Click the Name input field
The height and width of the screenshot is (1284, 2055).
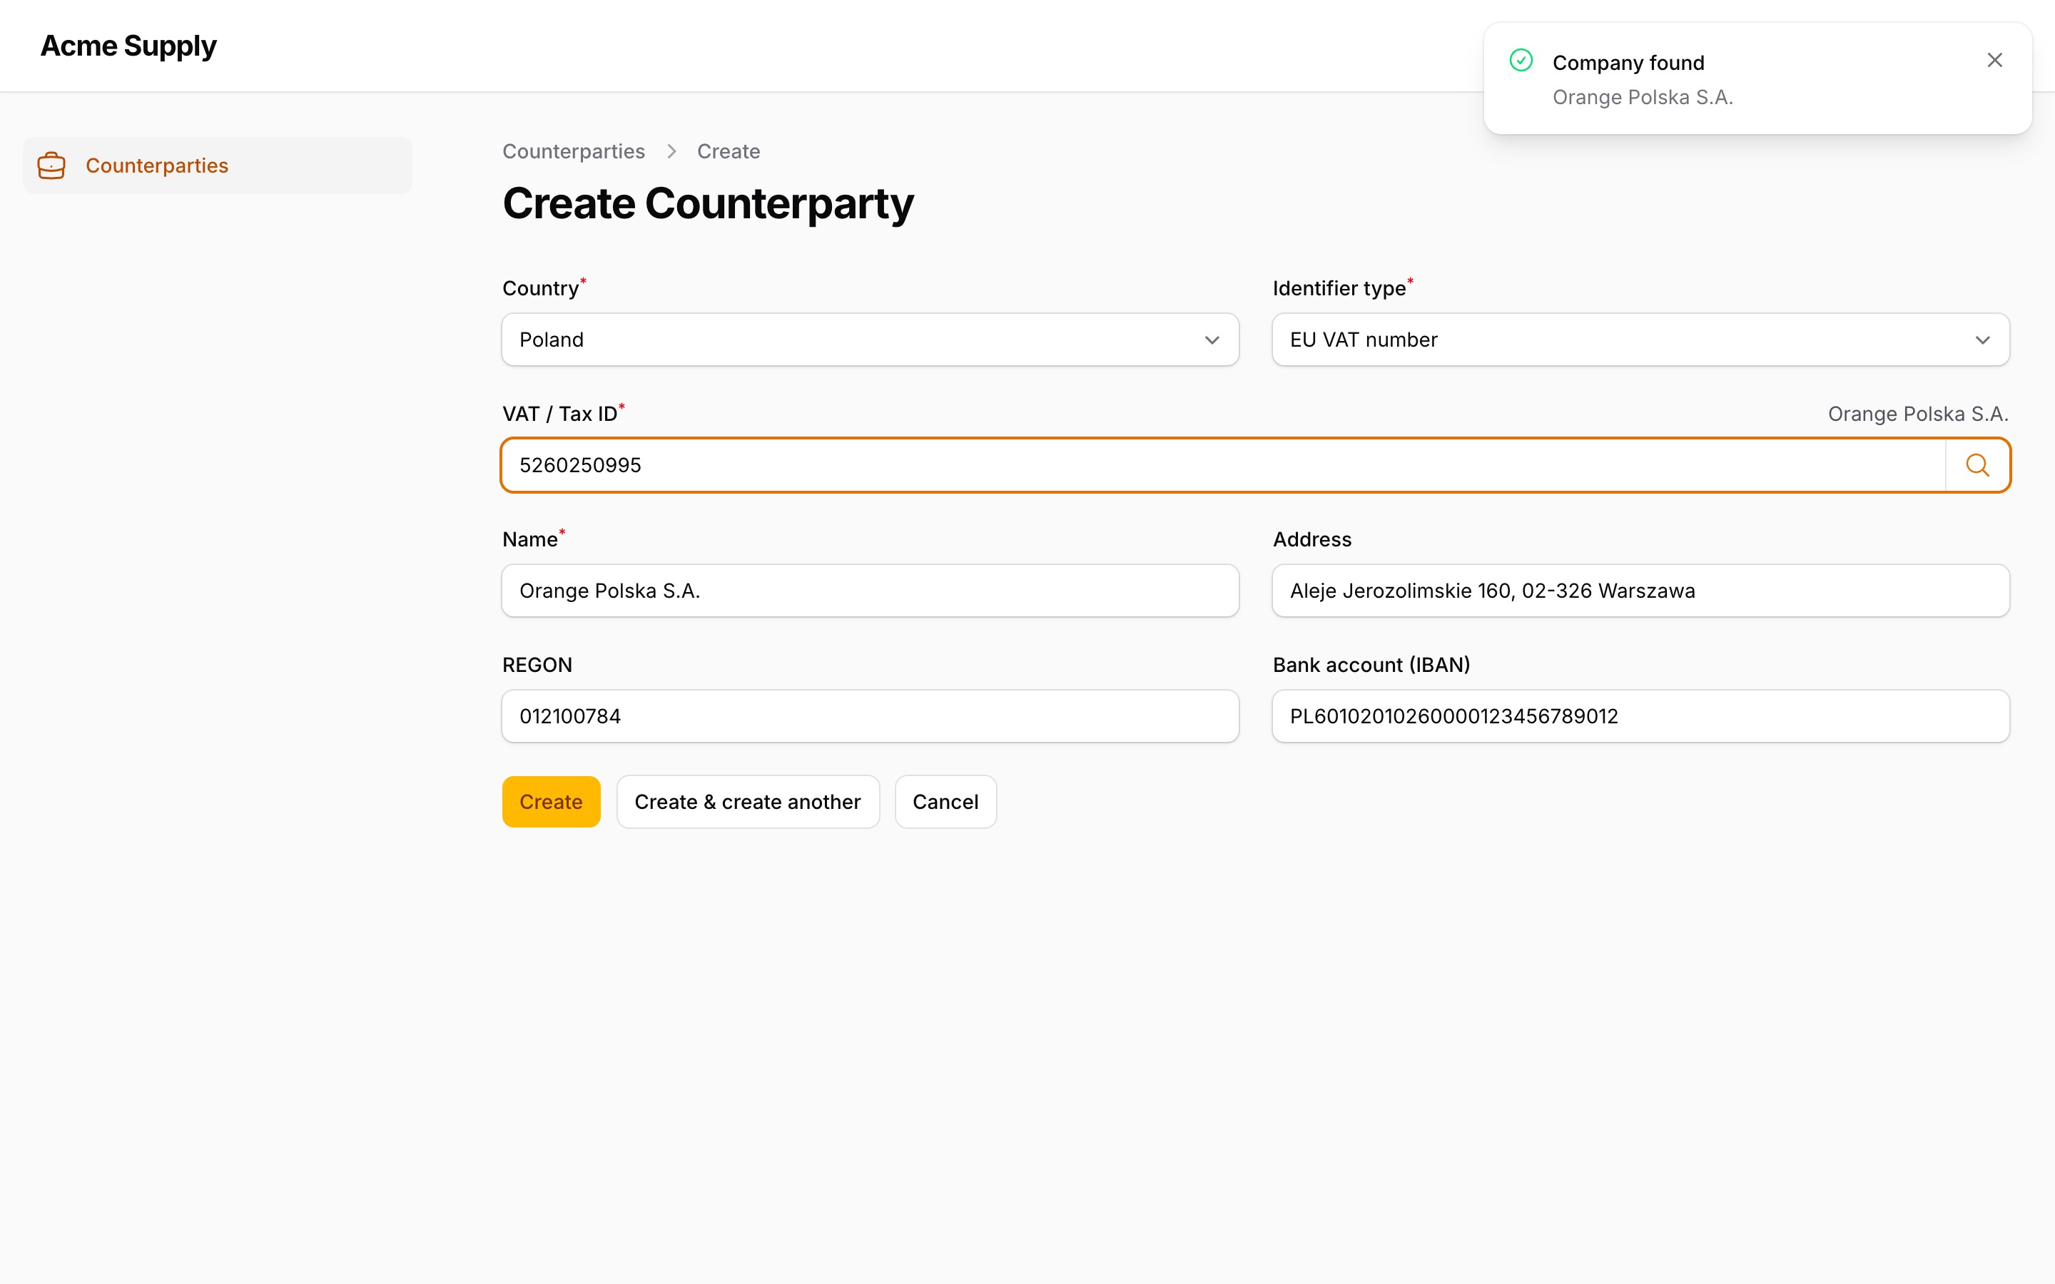pos(870,591)
